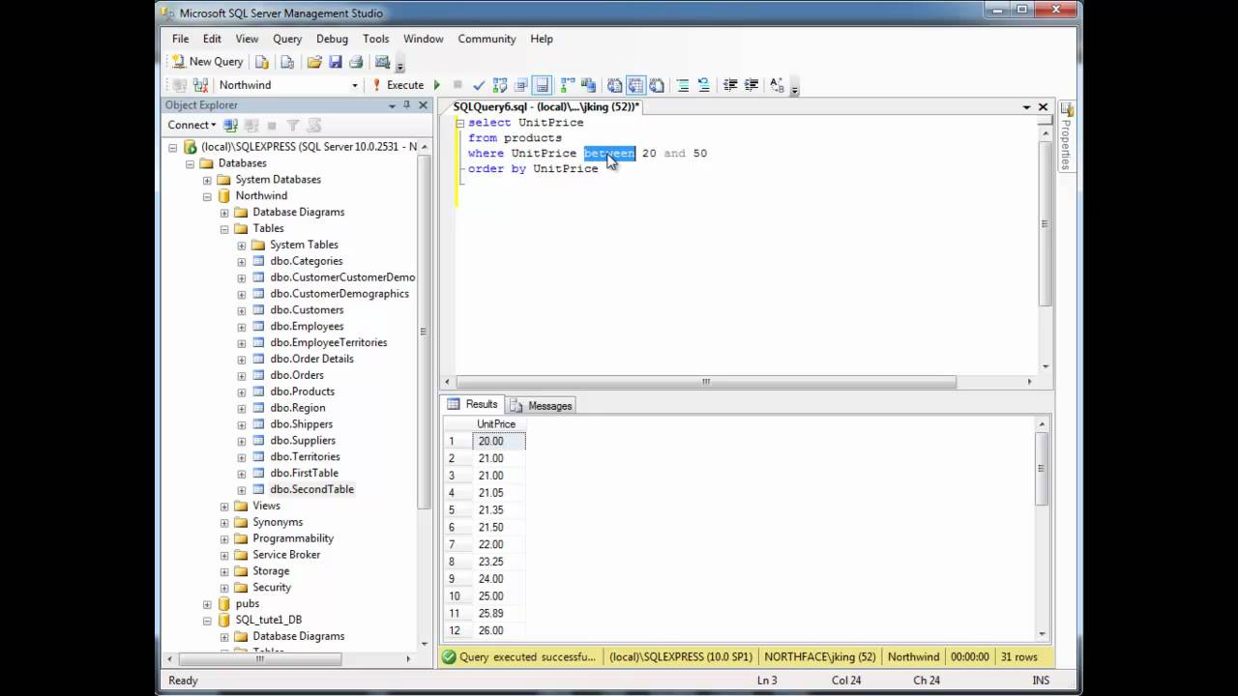Screen dimensions: 1238x696
Task: Open the View menu
Action: click(247, 39)
